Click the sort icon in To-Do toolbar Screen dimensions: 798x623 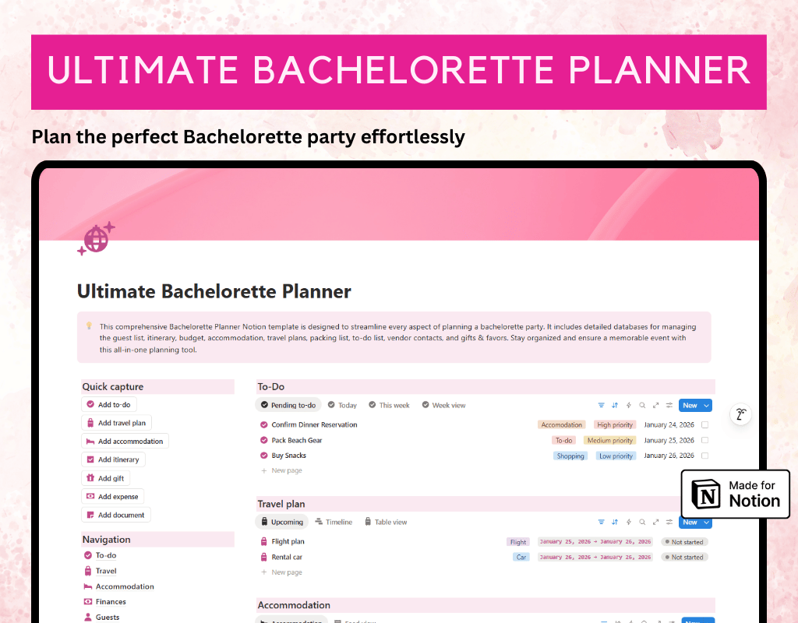click(x=615, y=405)
